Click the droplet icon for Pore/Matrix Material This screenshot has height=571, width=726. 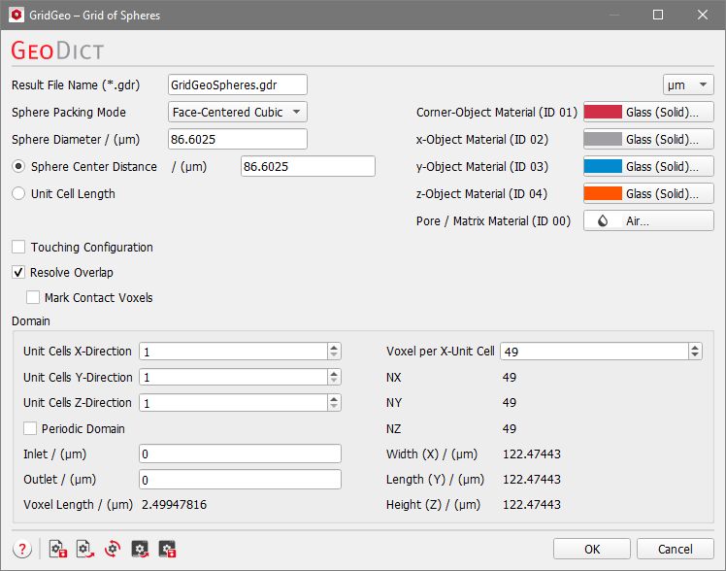tap(603, 221)
